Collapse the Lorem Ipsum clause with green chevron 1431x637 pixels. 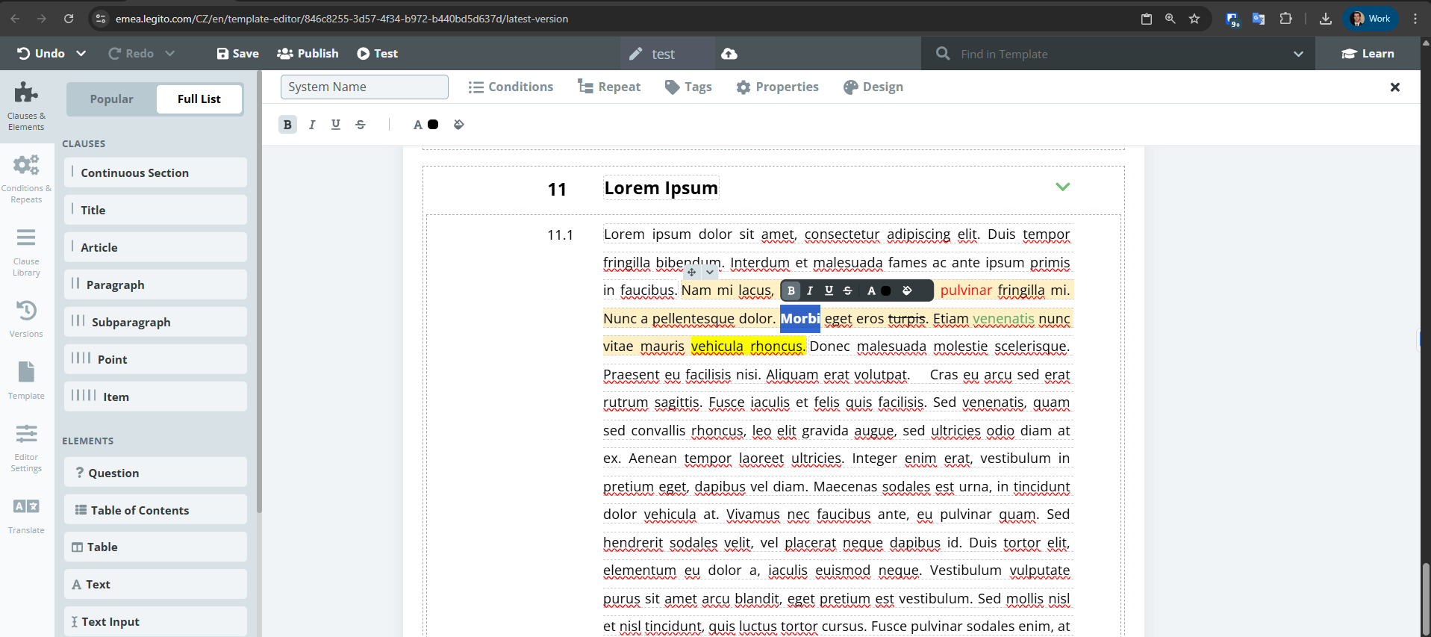pyautogui.click(x=1062, y=187)
